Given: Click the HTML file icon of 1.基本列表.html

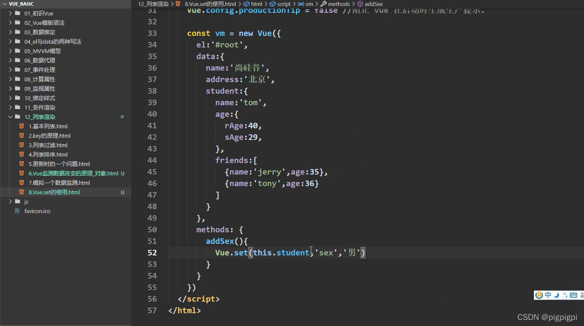Looking at the screenshot, I should [21, 126].
